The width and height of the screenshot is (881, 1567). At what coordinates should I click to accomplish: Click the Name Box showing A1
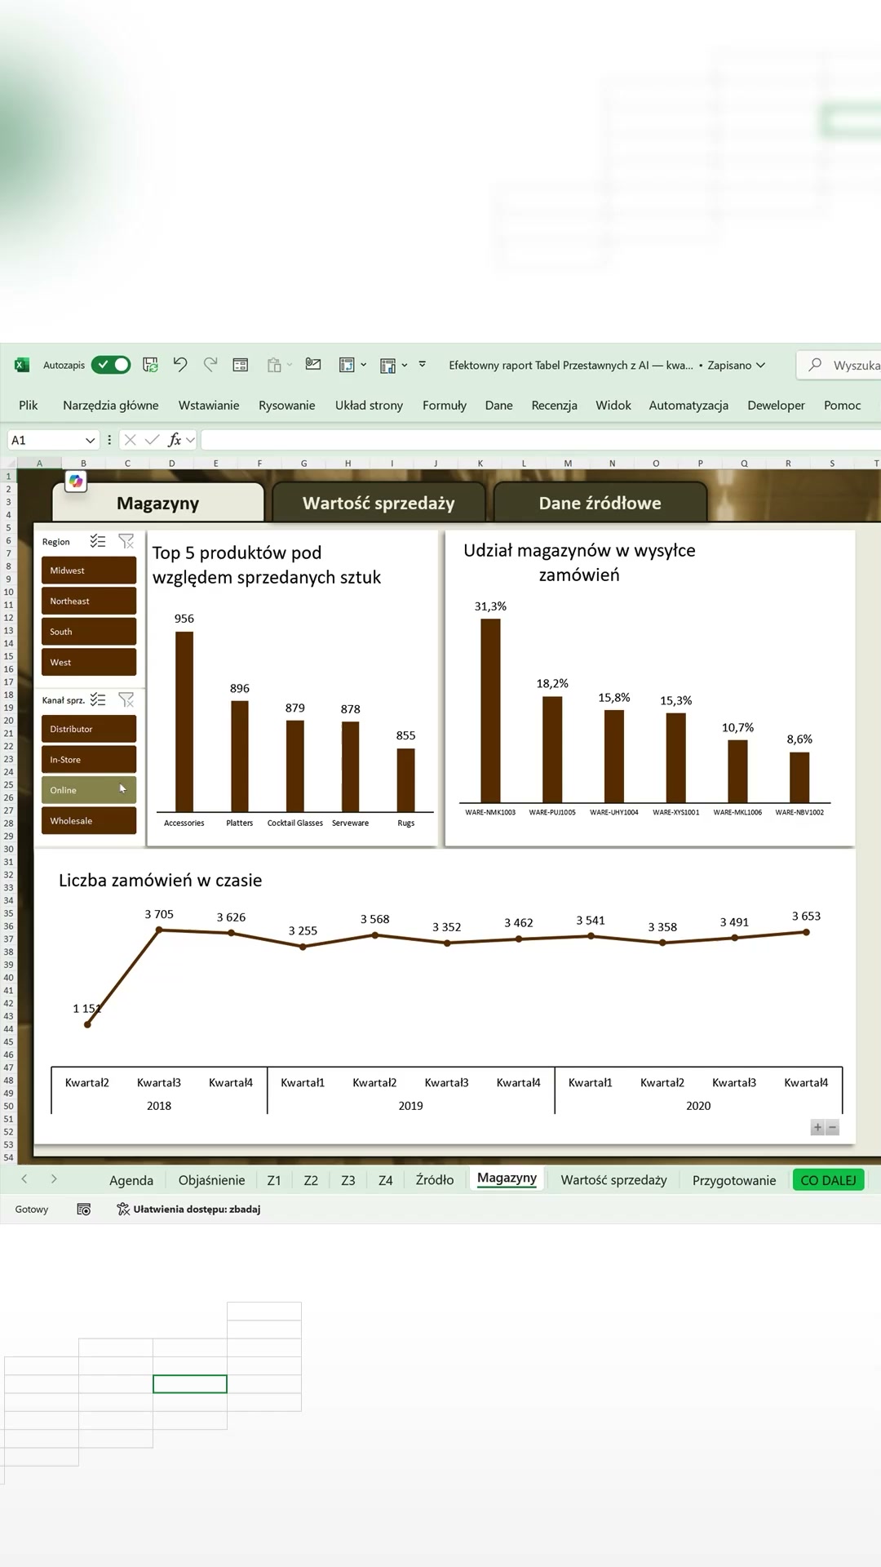tap(45, 440)
